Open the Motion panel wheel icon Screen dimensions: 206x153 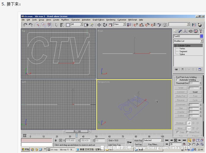[191, 31]
